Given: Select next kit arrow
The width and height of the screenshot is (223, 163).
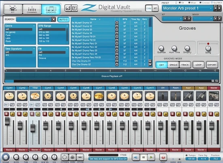Looking at the screenshot, I should coord(189,19).
